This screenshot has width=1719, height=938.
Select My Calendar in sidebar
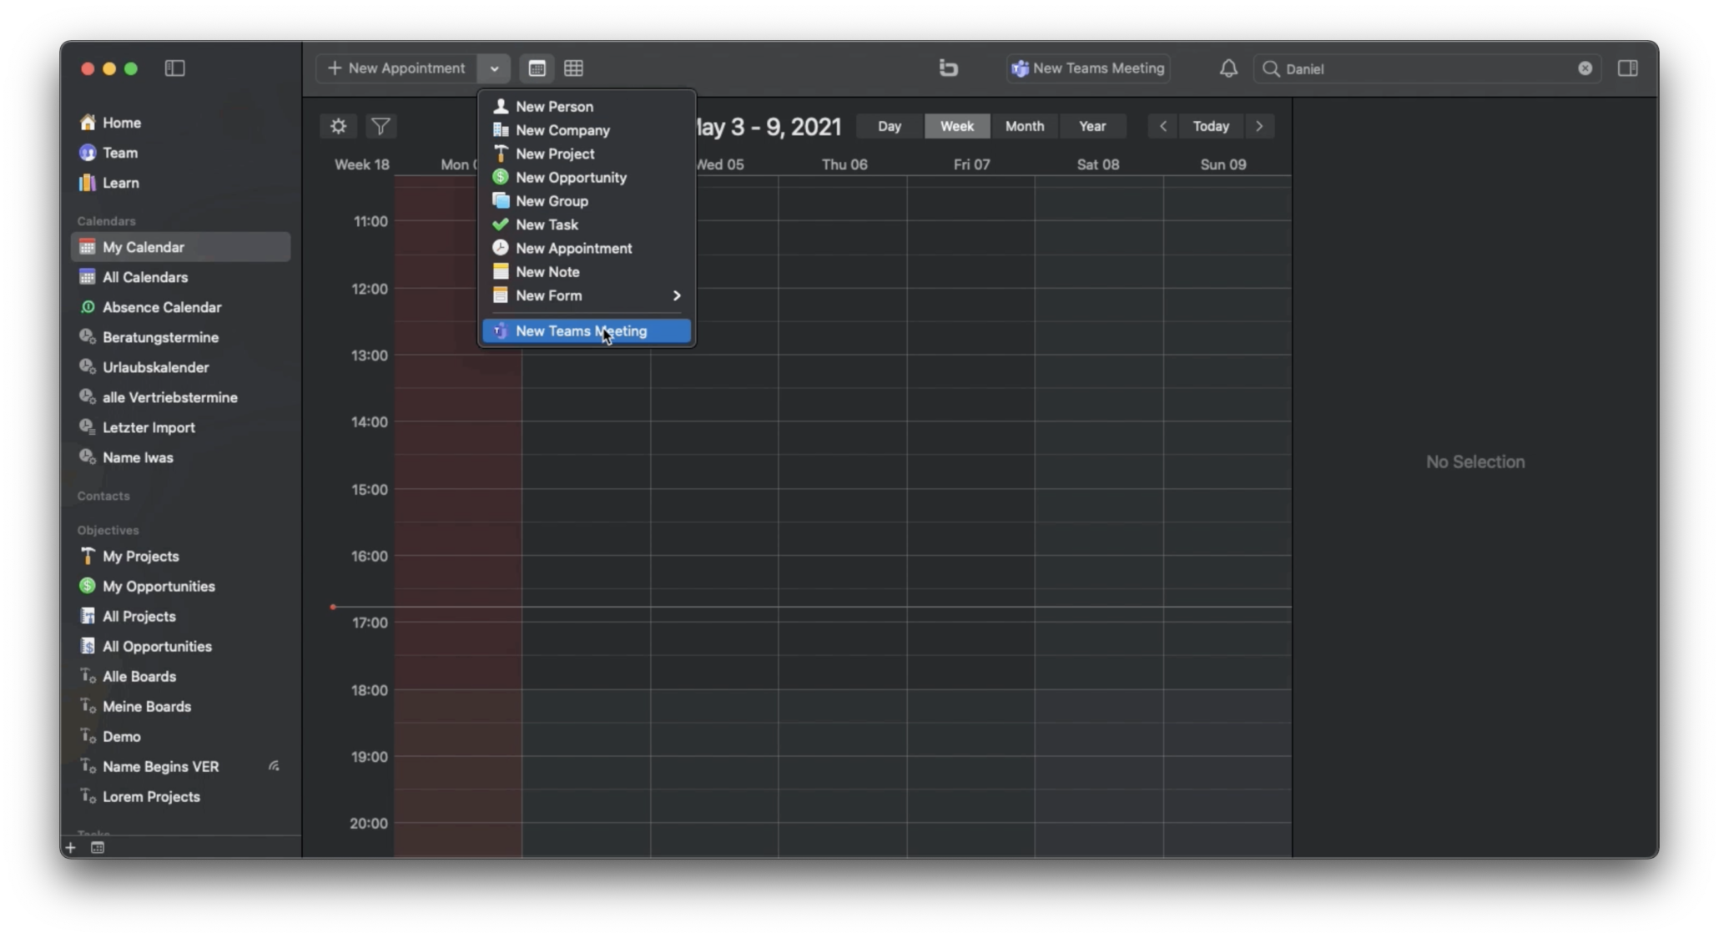pyautogui.click(x=181, y=247)
